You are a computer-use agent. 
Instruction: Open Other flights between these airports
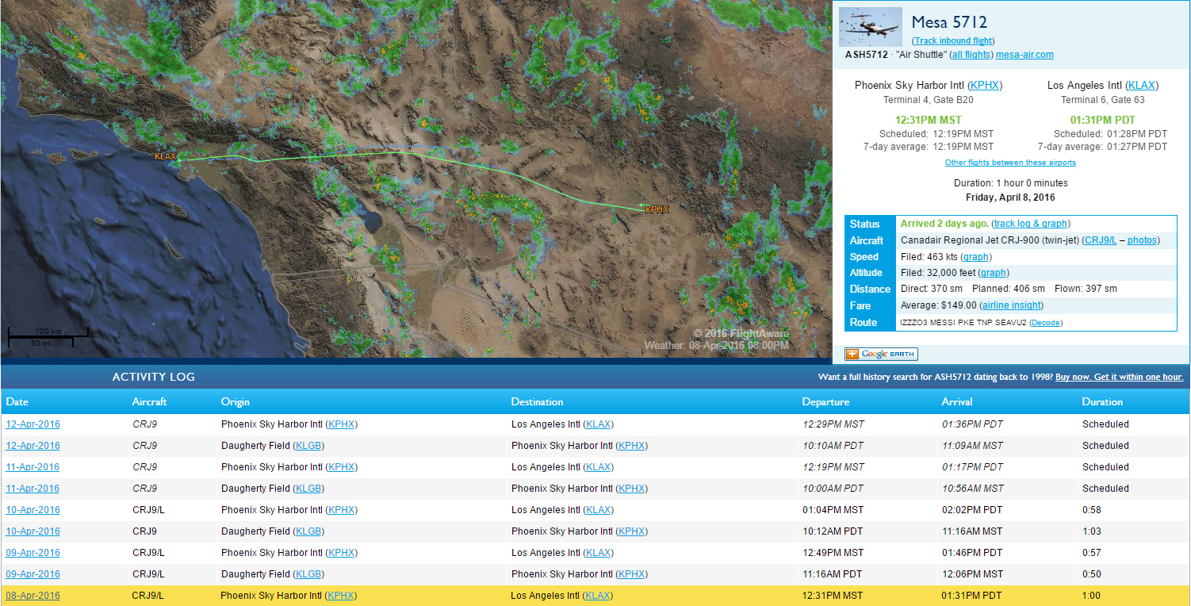tap(1010, 163)
